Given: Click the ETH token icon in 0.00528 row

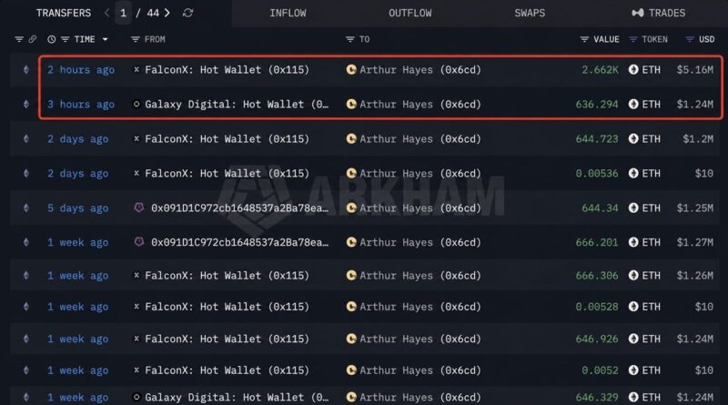Looking at the screenshot, I should coord(633,307).
